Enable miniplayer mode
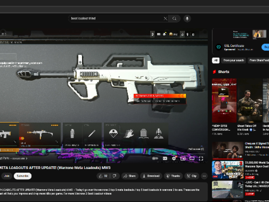Screen dimensions: 269x202 (x=183, y=158)
